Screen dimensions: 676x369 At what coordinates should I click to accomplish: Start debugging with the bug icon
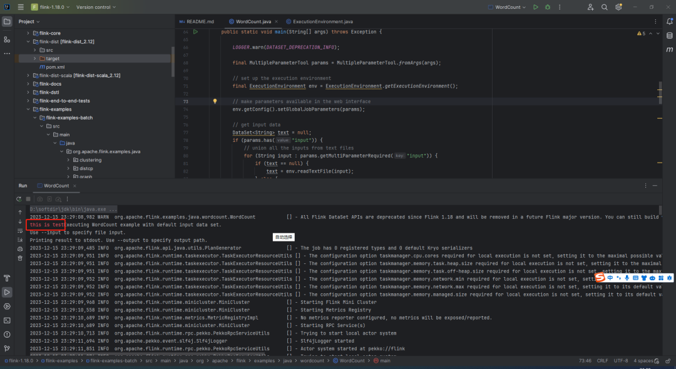[x=548, y=7]
